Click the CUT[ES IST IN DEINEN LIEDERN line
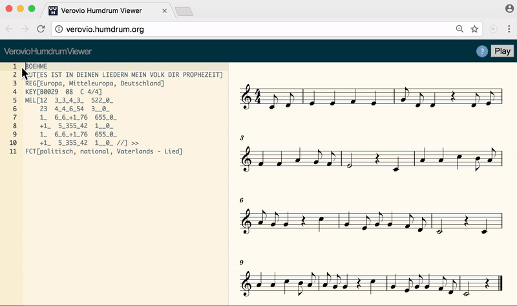The height and width of the screenshot is (306, 517). 124,75
